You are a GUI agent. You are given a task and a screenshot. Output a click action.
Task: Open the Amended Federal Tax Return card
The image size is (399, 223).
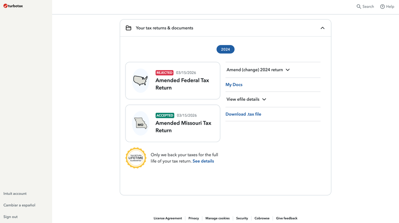pos(182,84)
